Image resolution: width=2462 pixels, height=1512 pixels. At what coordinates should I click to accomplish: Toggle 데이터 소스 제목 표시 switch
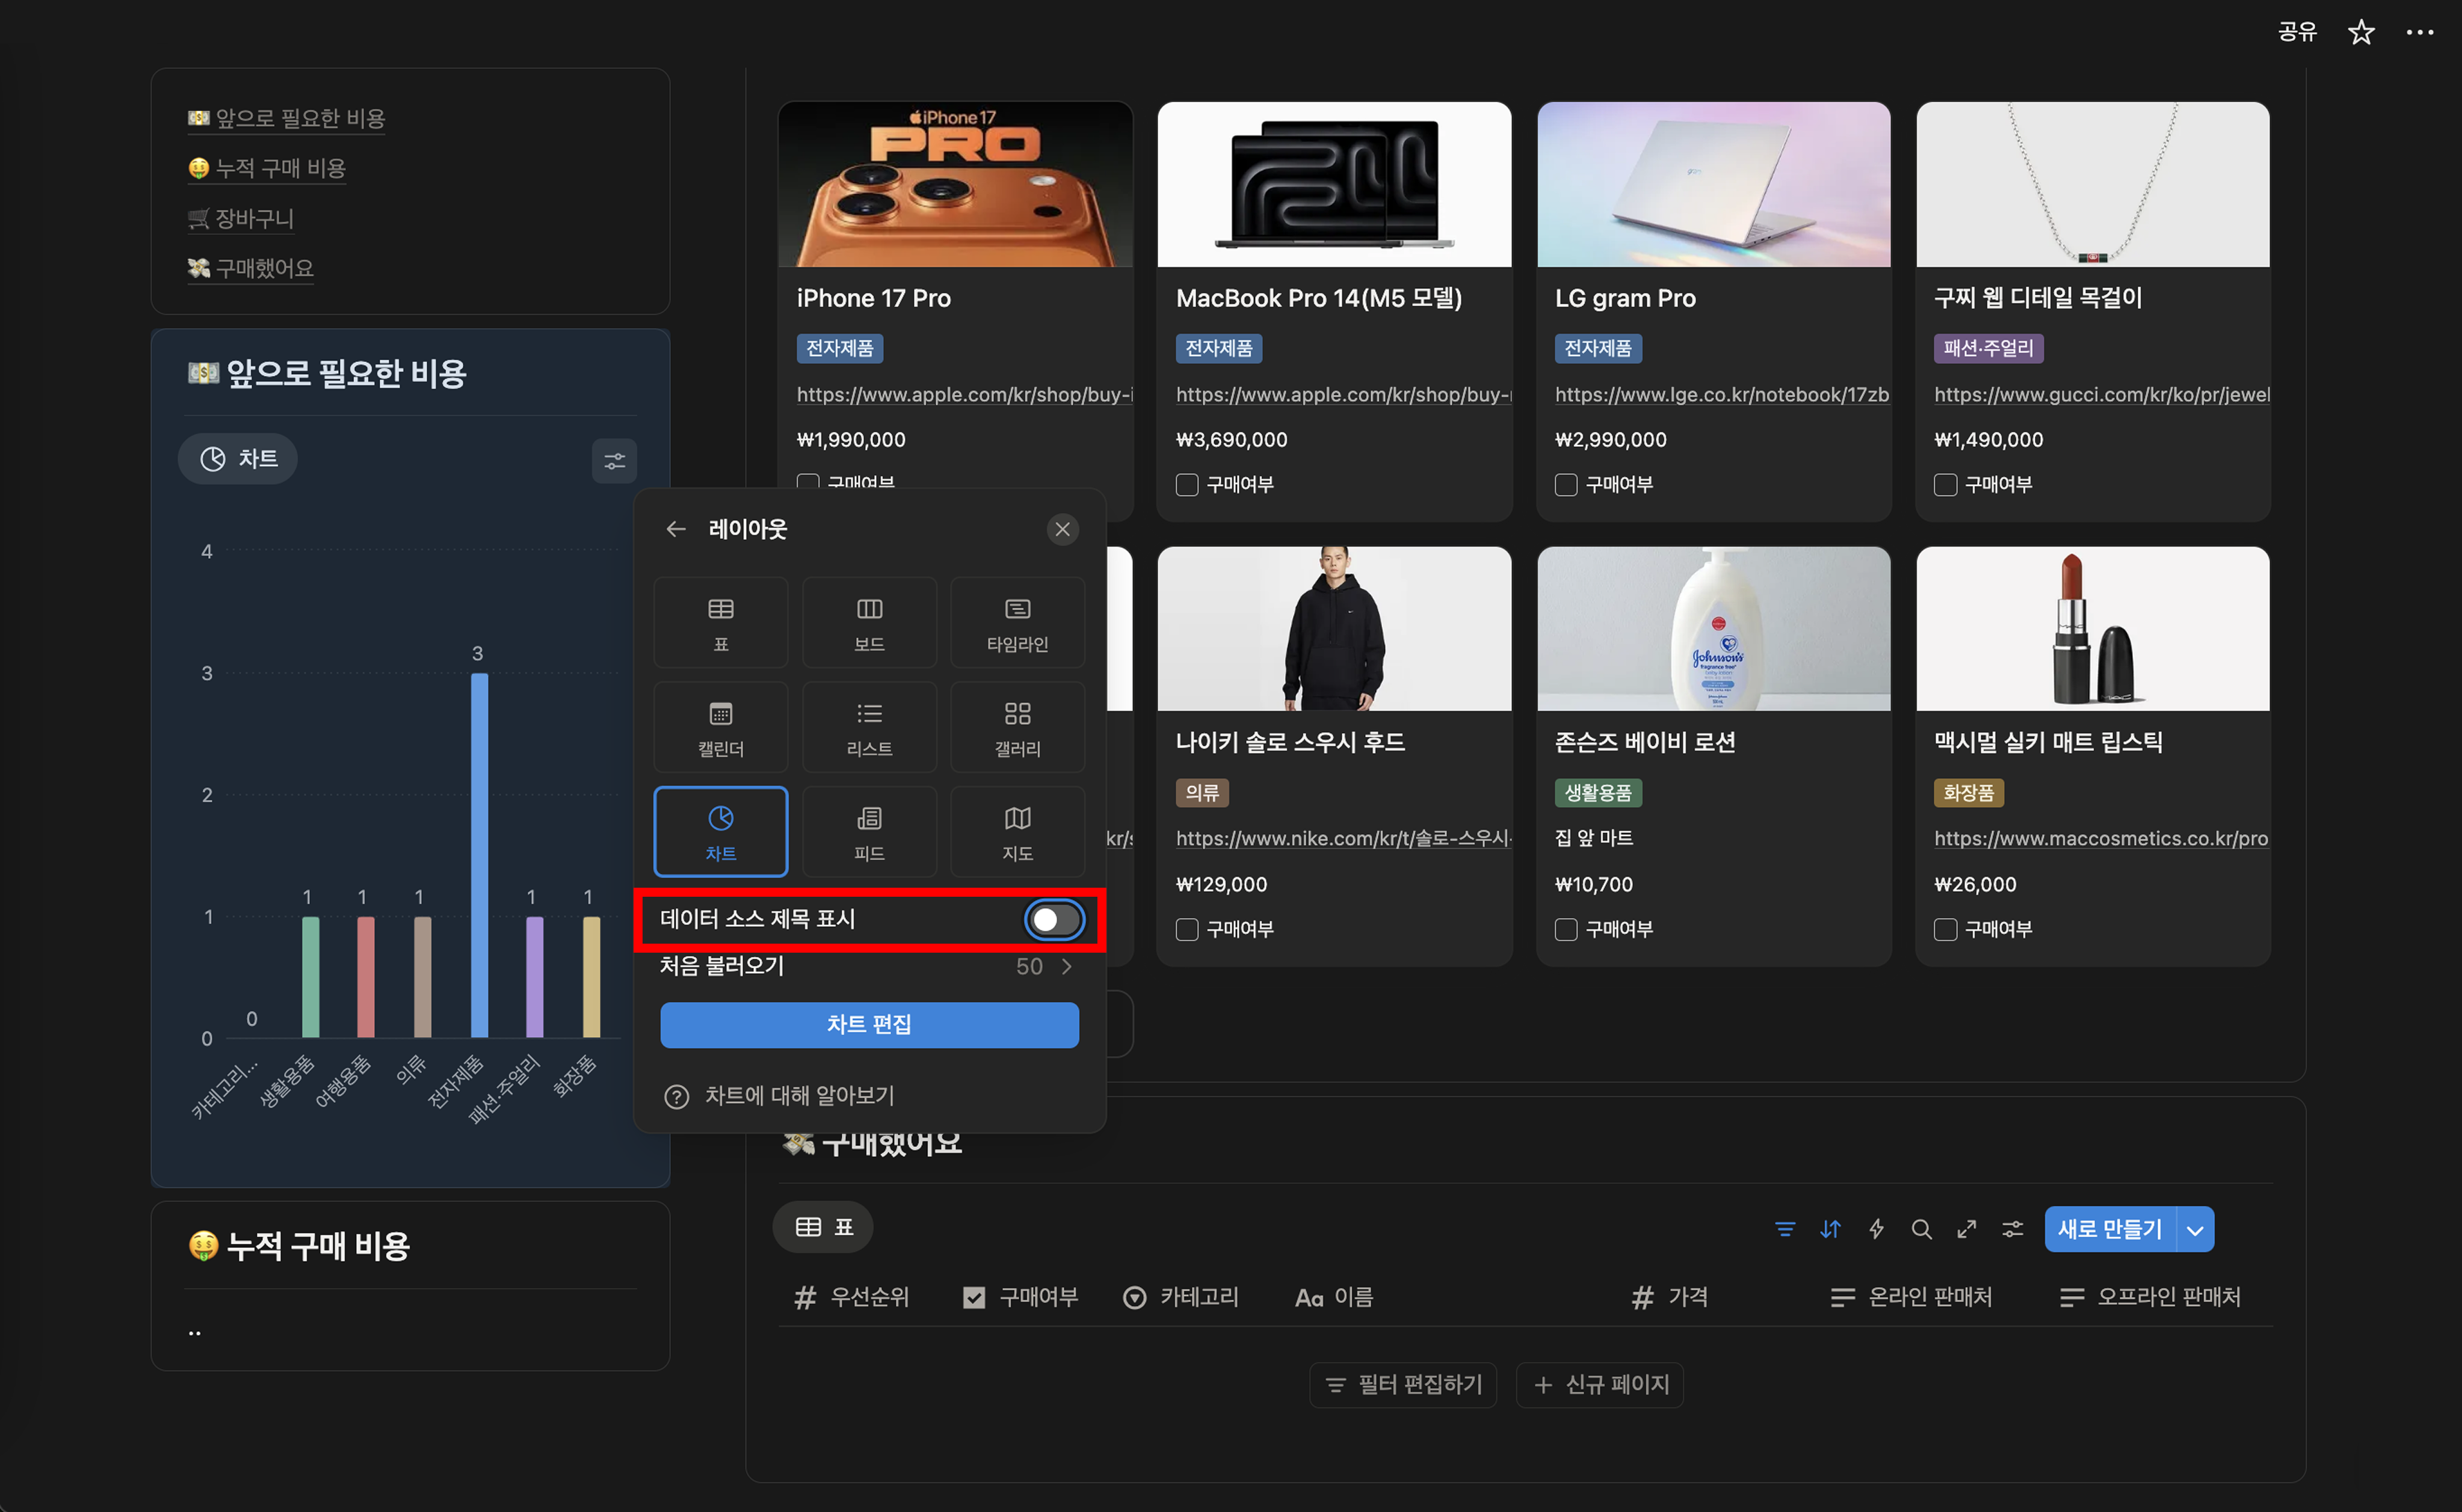pyautogui.click(x=1054, y=920)
